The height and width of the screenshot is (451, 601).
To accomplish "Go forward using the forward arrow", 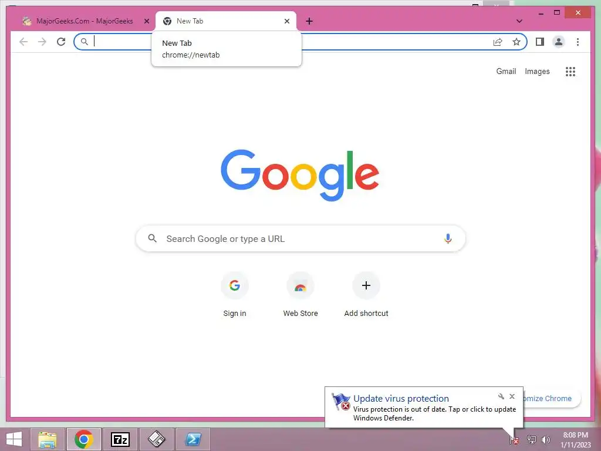I will [x=42, y=42].
